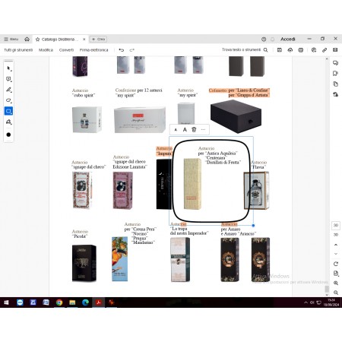Screen dimensions: 342x342
Task: Open Windows Start menu
Action: pos(6,302)
